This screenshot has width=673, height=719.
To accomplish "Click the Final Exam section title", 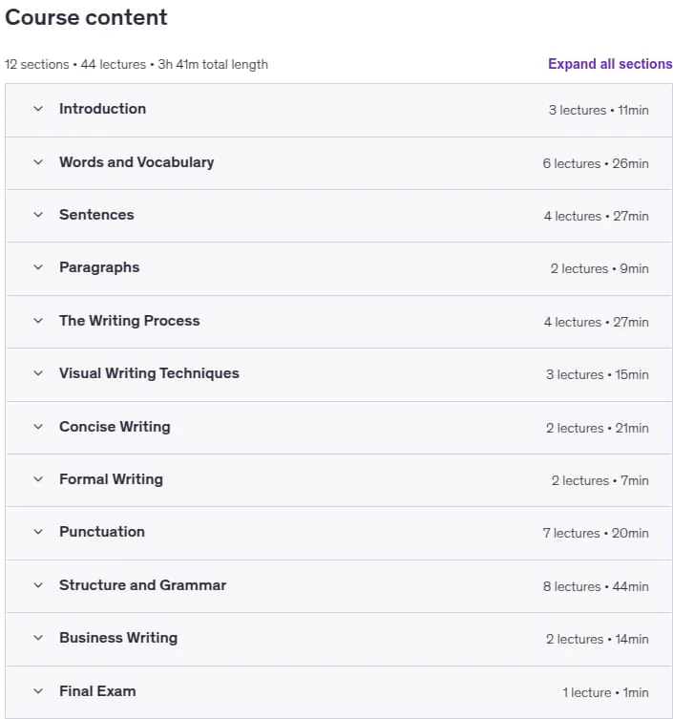I will point(97,691).
